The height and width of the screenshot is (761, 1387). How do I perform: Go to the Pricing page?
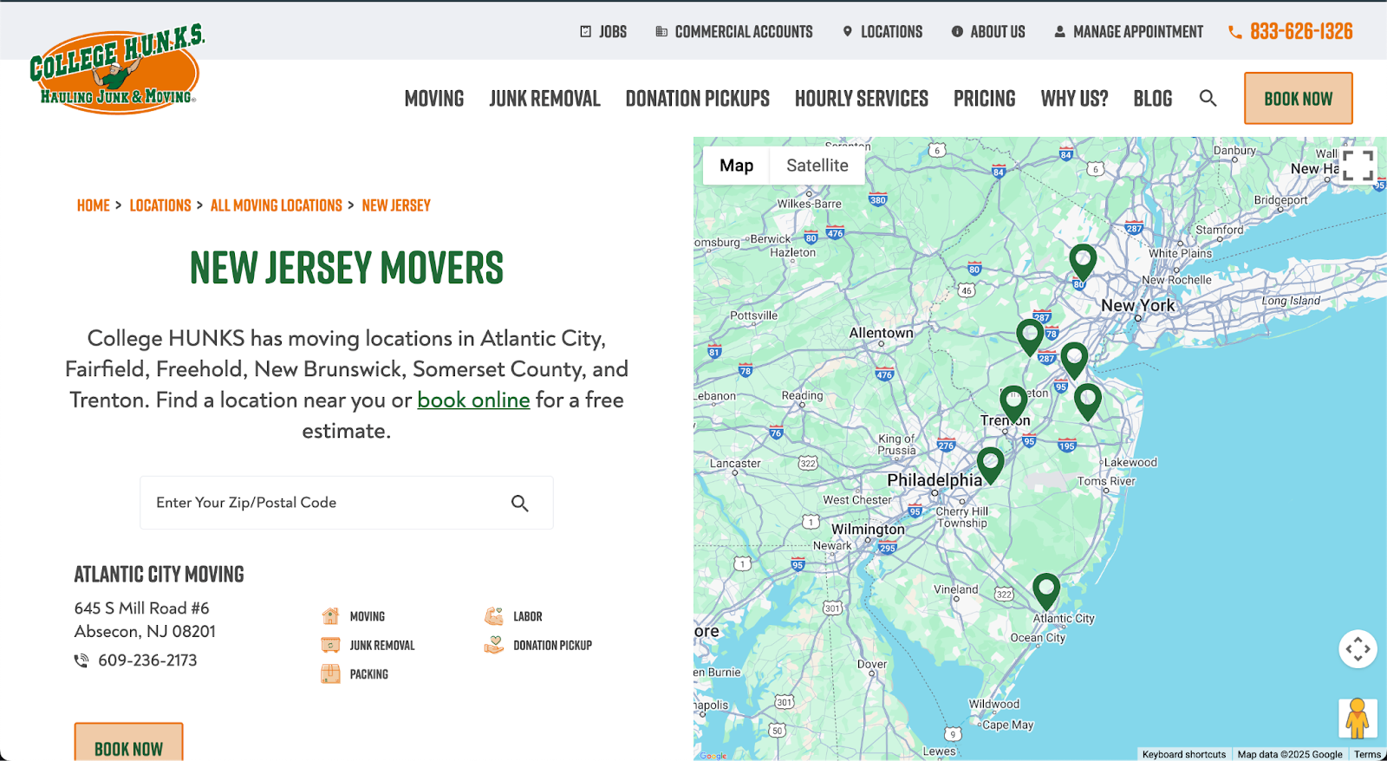(984, 99)
